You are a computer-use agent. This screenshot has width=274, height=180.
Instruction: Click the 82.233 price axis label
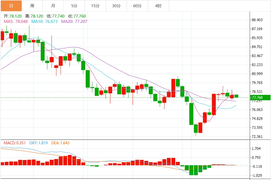257,65
